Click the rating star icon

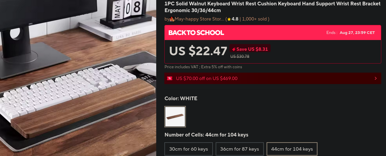coord(229,19)
